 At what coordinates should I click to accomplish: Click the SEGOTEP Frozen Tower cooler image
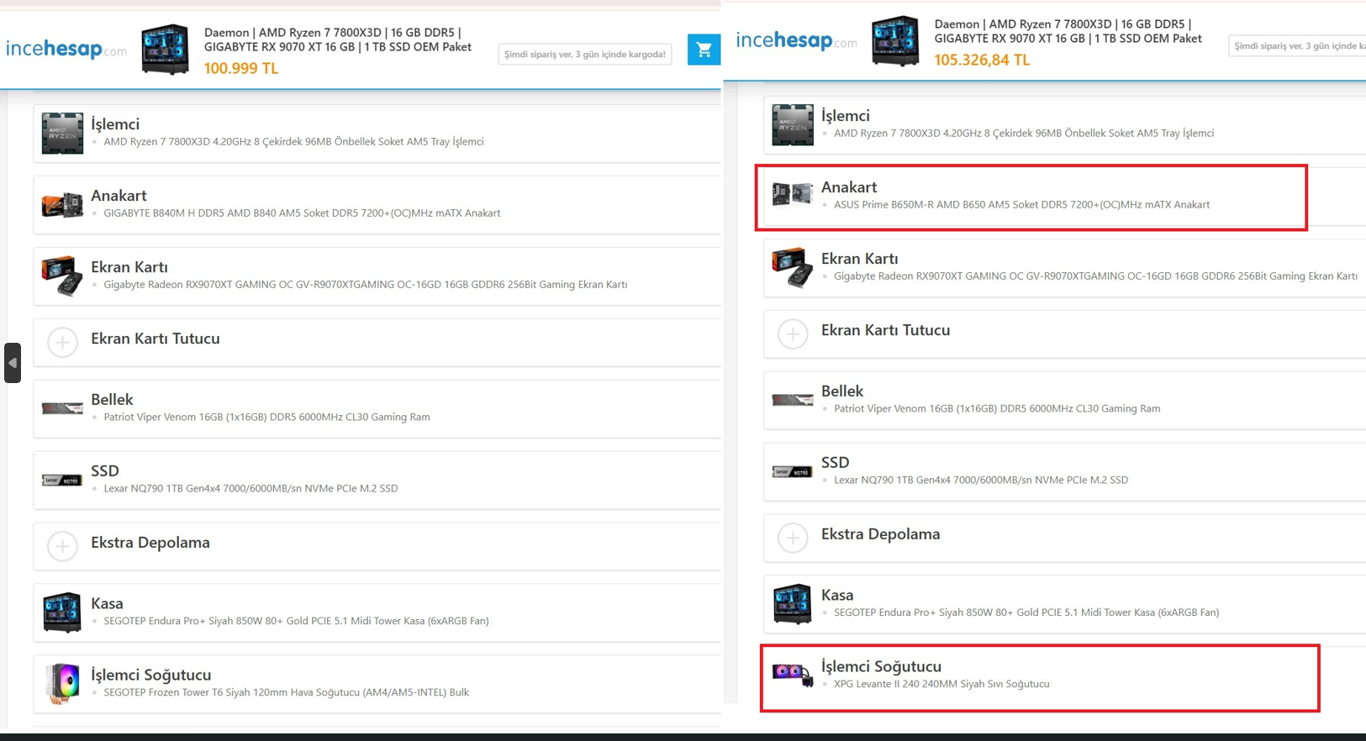tap(62, 684)
